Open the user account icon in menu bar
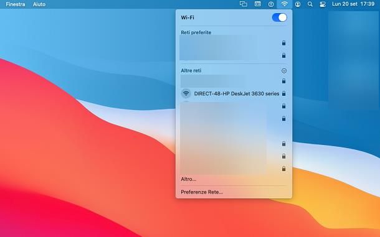This screenshot has width=380, height=237. point(298,4)
